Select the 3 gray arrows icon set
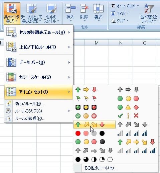This screenshot has width=160, height=173. pos(128,90)
